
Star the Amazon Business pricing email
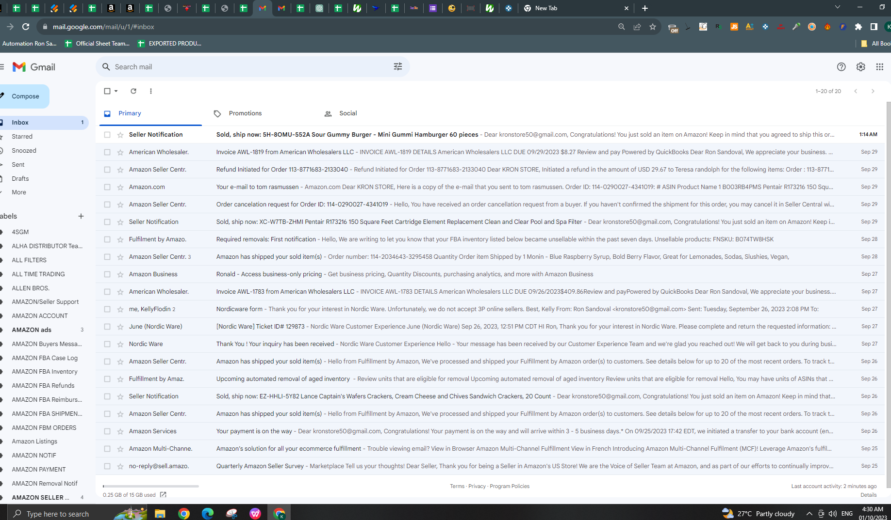click(x=120, y=274)
